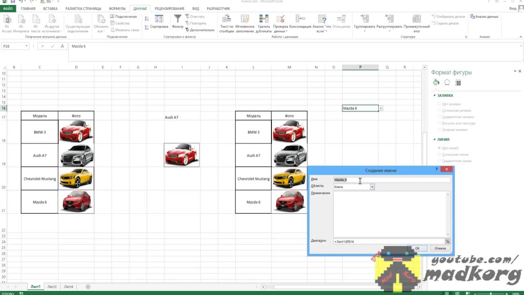Viewport: 524px width, 295px height.
Task: Switch to the ФОРМУЛЫ ribbon tab
Action: [117, 9]
